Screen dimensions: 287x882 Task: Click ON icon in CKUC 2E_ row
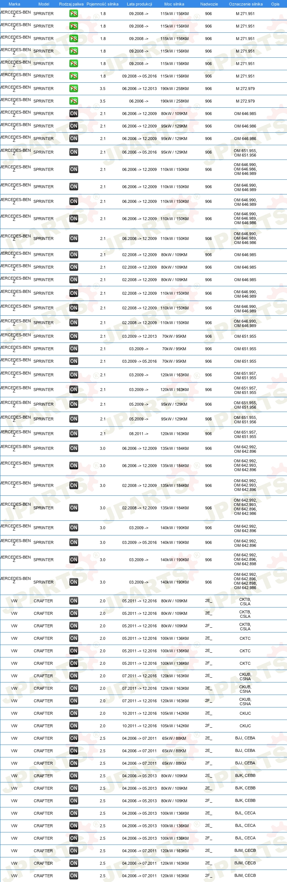(73, 713)
